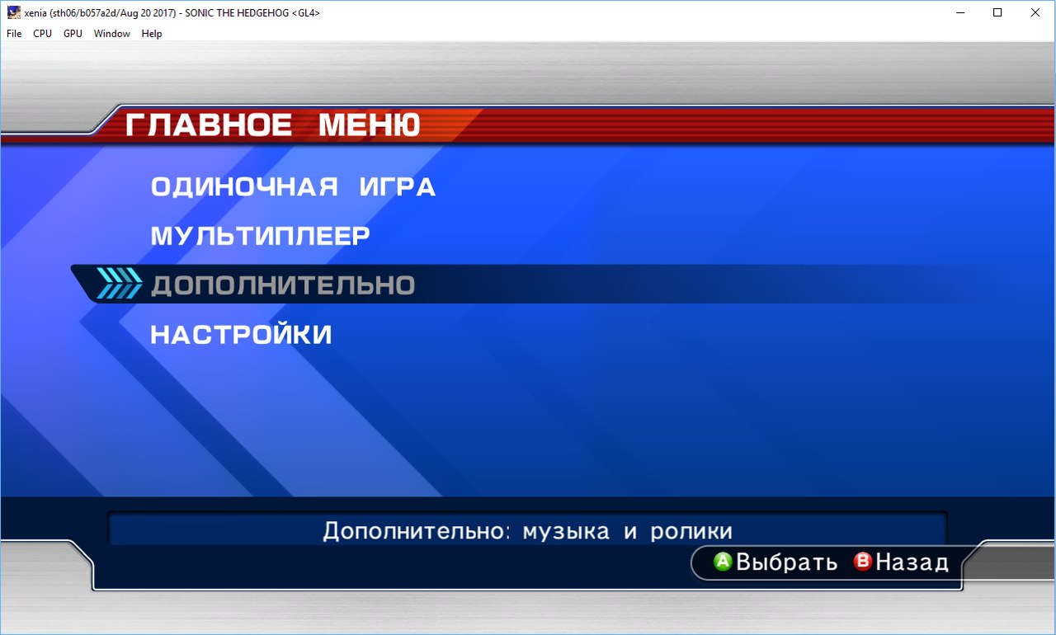Open НАСТРОЙКИ menu entry

point(241,335)
